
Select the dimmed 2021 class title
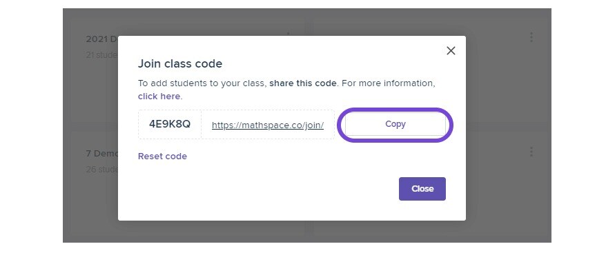101,39
